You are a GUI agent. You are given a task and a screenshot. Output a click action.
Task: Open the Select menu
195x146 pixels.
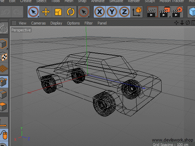click(41, 1)
